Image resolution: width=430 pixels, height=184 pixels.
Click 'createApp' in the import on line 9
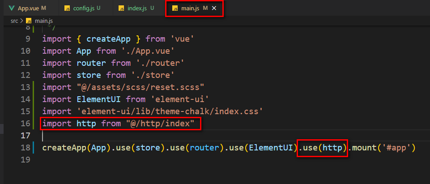coord(108,39)
